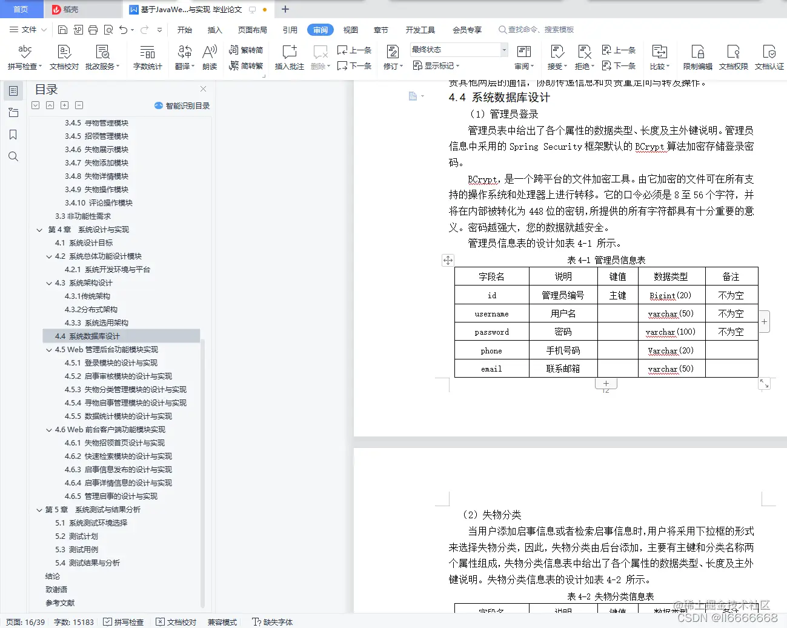Viewport: 787px width, 628px height.
Task: Collapse 第4章 系统设计与实现 in outline
Action: 39,230
